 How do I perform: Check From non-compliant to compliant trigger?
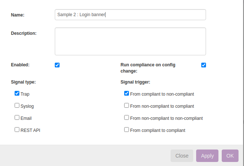tap(126, 106)
